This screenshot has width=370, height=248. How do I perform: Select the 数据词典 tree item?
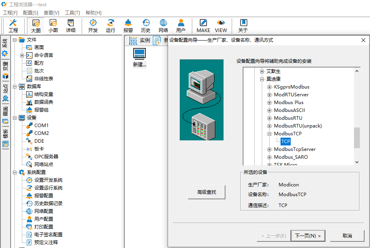[43, 102]
